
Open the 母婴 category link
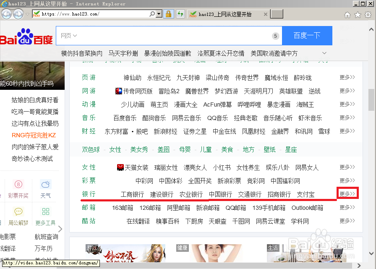(x=185, y=149)
